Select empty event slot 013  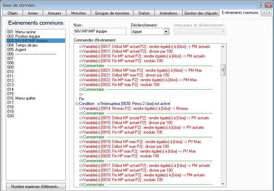coord(36,85)
